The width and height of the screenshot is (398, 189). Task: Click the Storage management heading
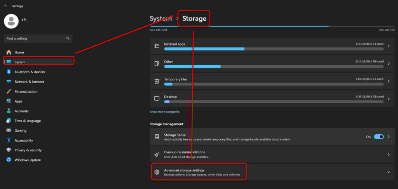166,124
